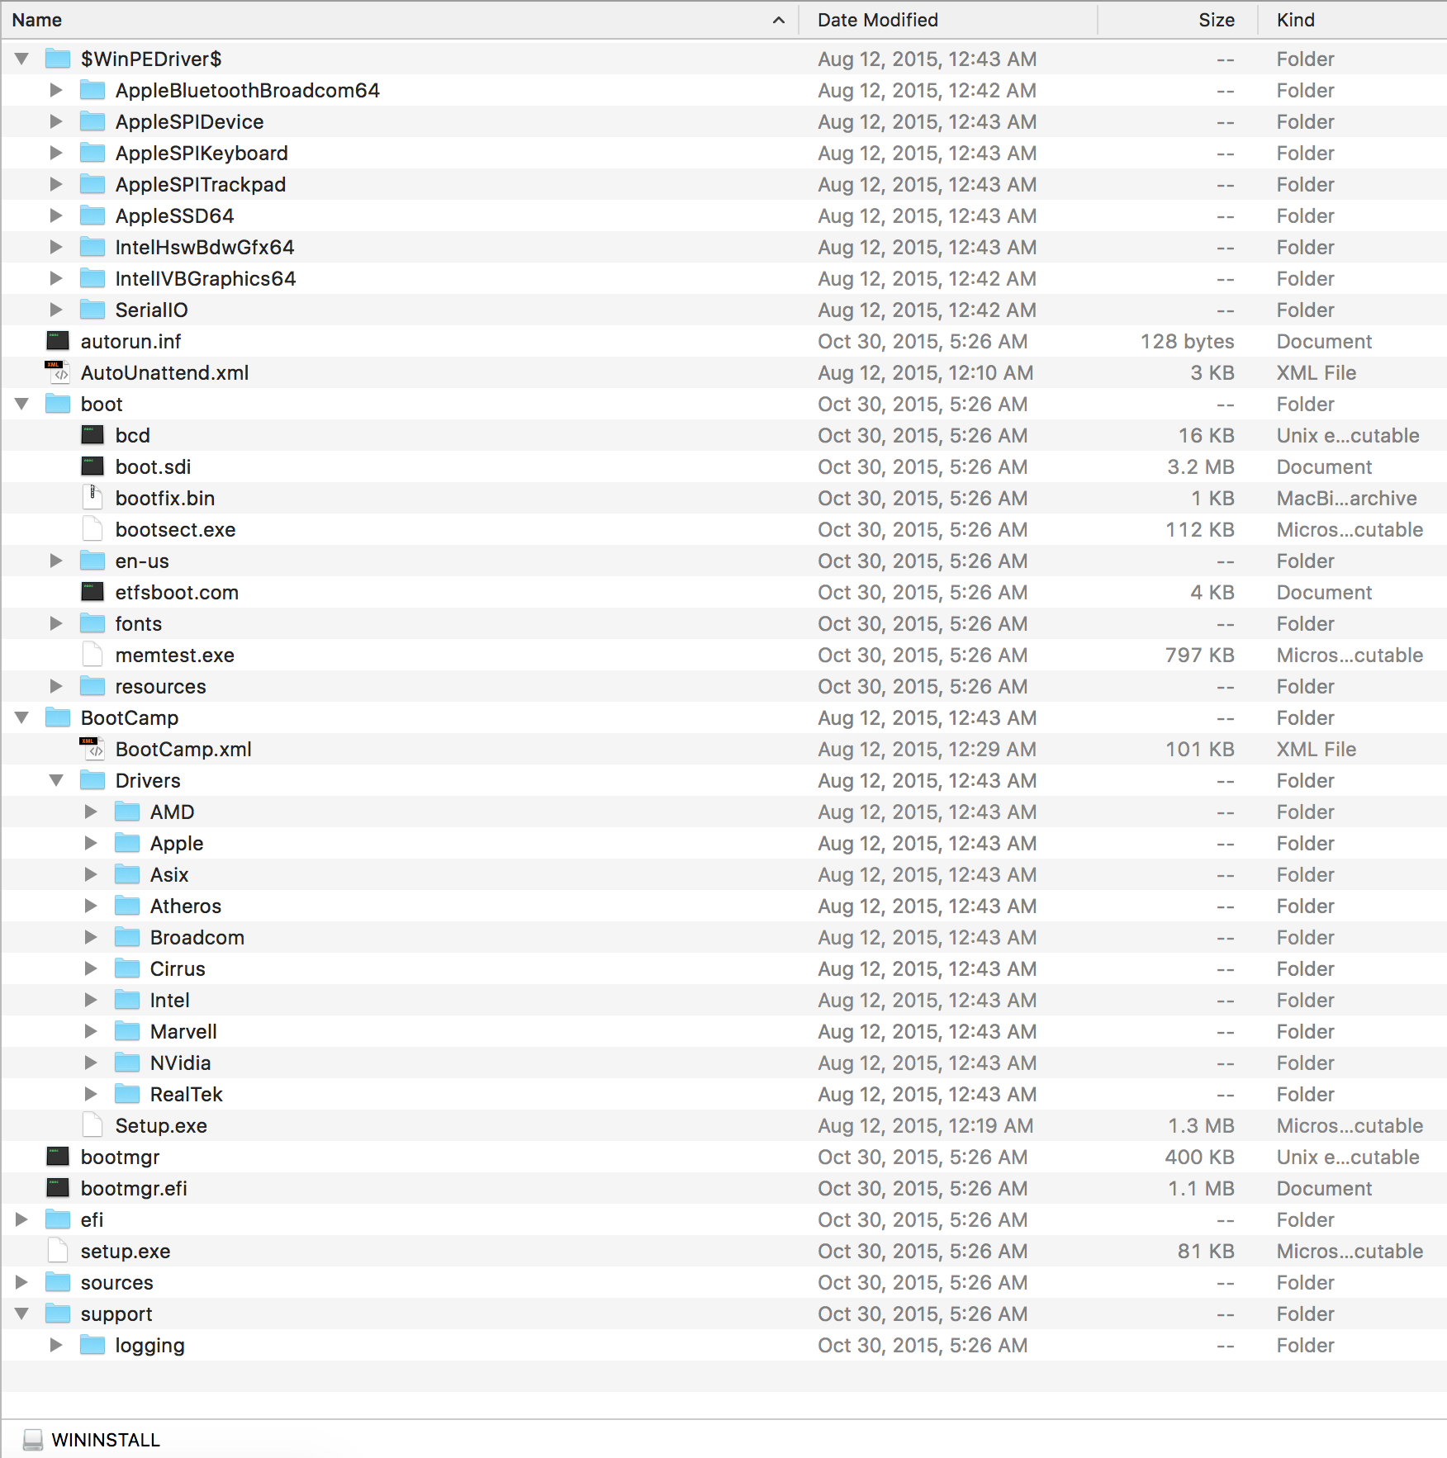Select the Aug 12, 2015, 12:29 AM date
The height and width of the screenshot is (1458, 1447).
click(927, 749)
